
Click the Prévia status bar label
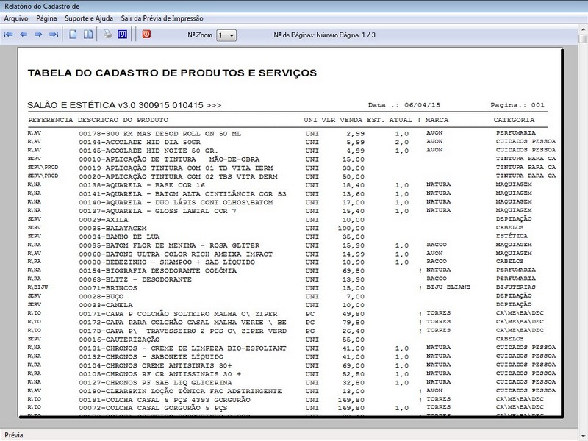tap(14, 434)
